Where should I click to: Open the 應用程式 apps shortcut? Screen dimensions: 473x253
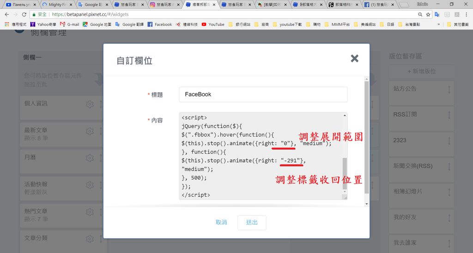[15, 24]
